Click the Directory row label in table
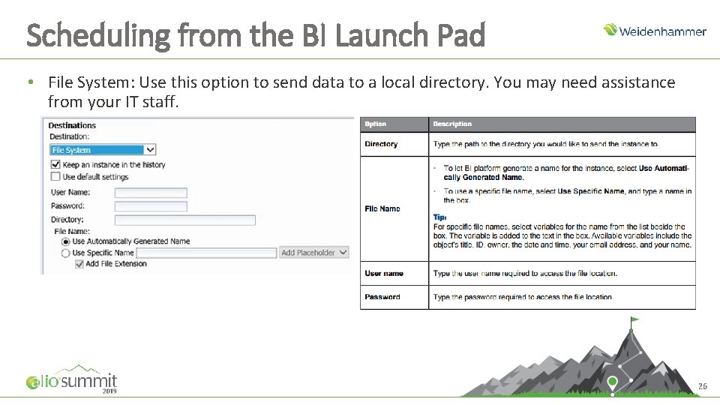Viewport: 720px width, 405px height. point(381,144)
